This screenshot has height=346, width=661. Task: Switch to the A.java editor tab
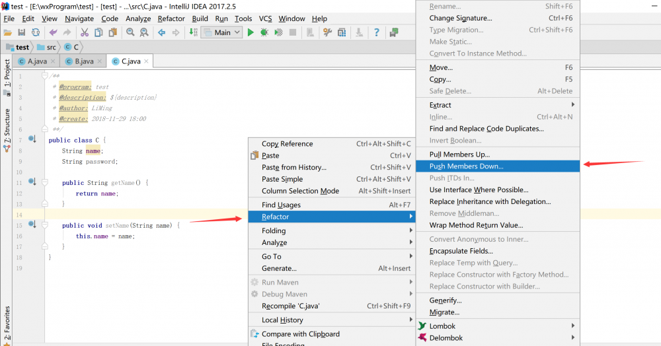pyautogui.click(x=37, y=61)
